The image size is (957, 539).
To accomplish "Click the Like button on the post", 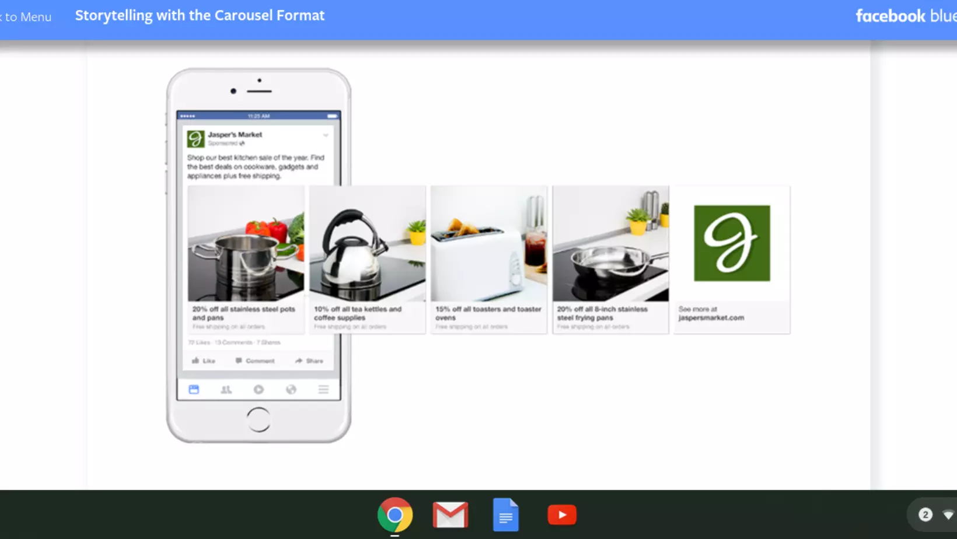I will pos(204,360).
